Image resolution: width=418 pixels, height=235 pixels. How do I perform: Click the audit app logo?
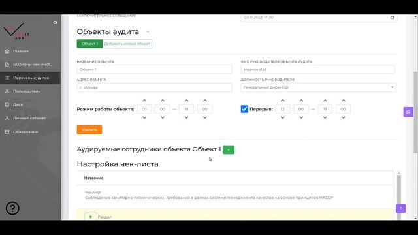click(16, 31)
